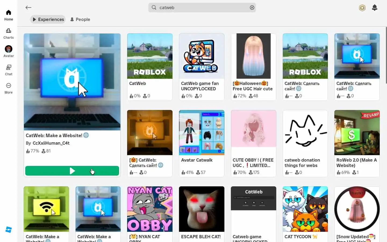This screenshot has width=387, height=242.
Task: Open the Snow Updated Free UGC Hair card
Action: click(x=357, y=214)
